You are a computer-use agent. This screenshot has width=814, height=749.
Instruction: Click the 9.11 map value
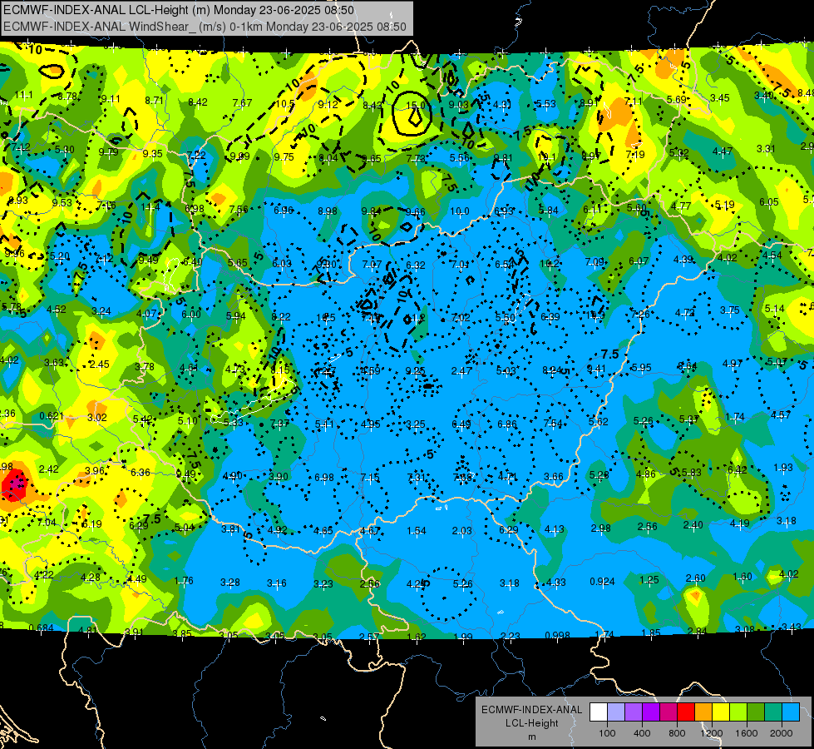click(111, 99)
